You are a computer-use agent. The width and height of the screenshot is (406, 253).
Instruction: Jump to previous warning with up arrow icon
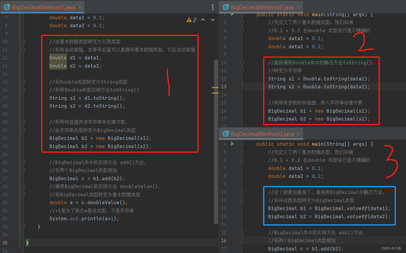point(203,20)
